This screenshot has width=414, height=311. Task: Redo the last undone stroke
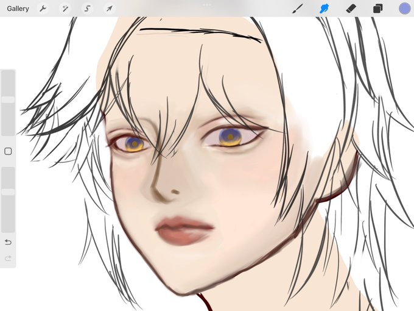[8, 258]
